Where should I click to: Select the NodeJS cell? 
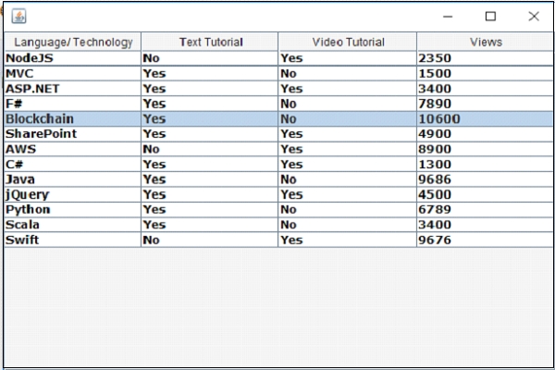[x=72, y=57]
